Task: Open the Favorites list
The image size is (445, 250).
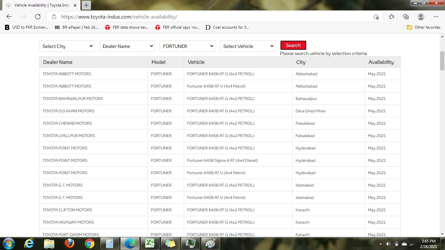Action: [391, 17]
